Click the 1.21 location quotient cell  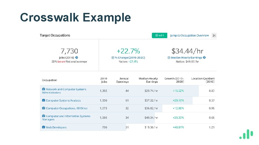coord(212,127)
